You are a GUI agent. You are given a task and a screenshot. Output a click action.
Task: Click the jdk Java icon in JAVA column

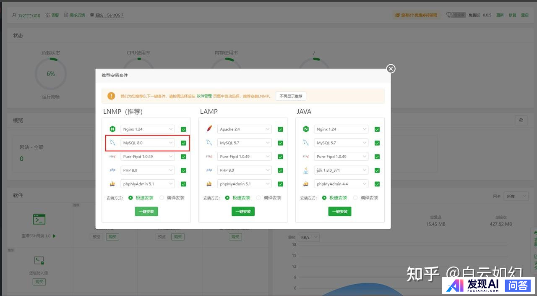tap(306, 170)
